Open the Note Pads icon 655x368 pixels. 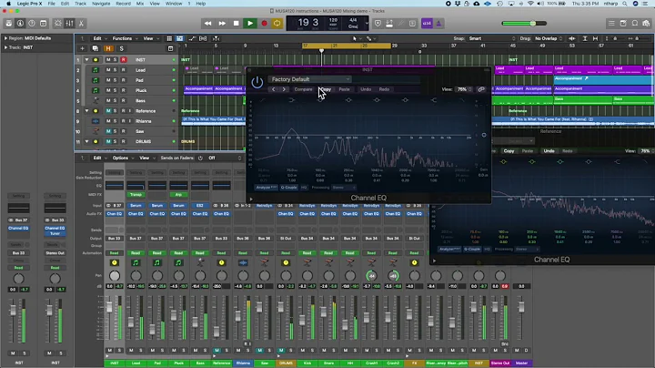pyautogui.click(x=623, y=24)
